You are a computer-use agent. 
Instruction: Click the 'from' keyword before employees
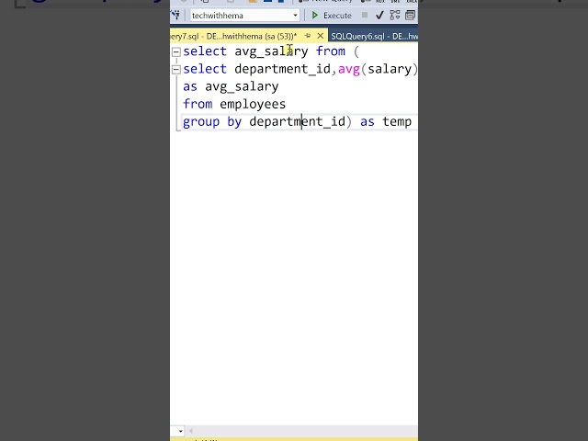coord(198,104)
